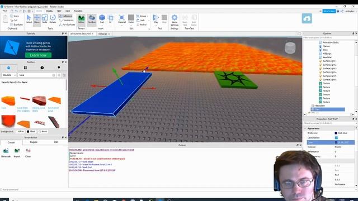
Task: Click the BrickColor Dark blue swatch
Action: tap(336, 133)
